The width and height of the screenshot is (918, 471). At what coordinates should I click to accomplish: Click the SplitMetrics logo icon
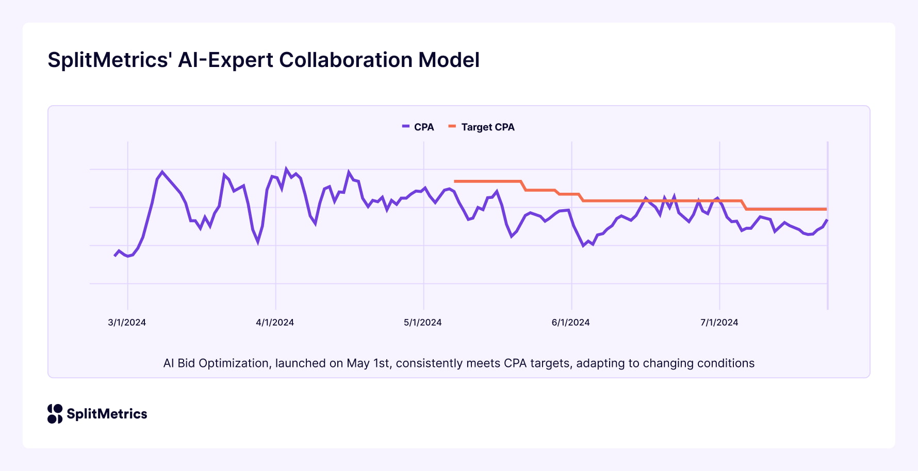55,414
